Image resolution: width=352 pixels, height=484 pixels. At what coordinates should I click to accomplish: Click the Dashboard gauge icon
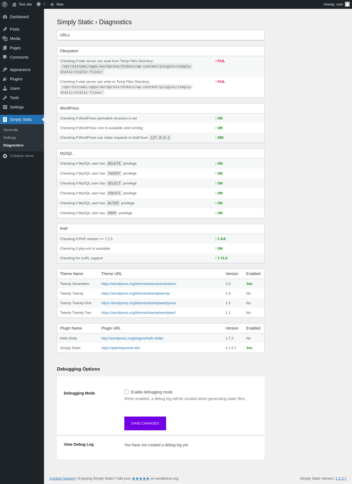click(x=5, y=17)
